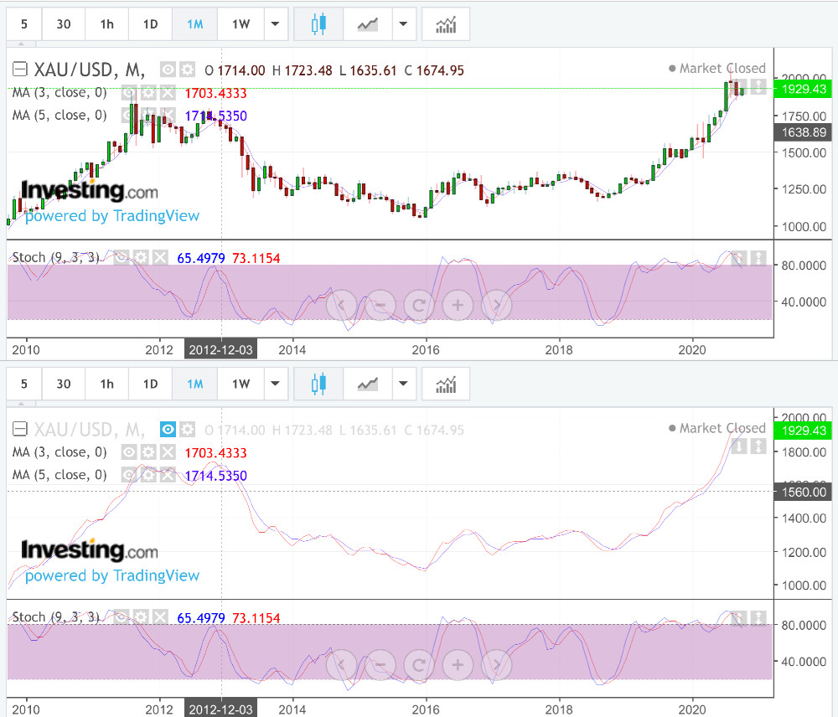
Task: Reset top chart view with circular arrow
Action: tap(419, 305)
